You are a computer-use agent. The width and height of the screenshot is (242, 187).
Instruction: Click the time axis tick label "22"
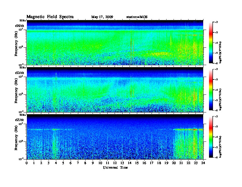coord(189,163)
